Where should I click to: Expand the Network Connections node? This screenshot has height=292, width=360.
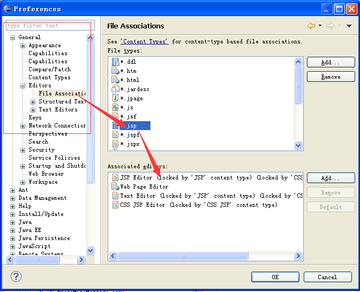point(23,126)
